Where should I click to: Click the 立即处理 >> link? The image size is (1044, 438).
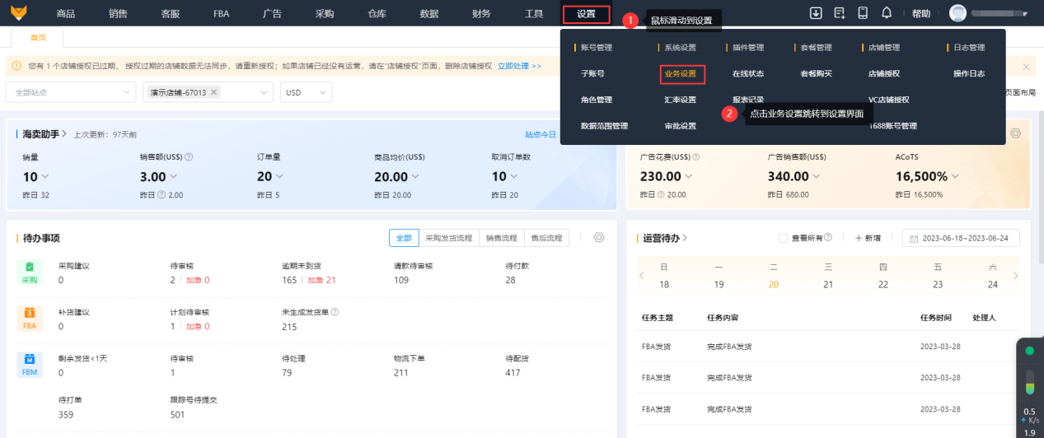coord(519,66)
